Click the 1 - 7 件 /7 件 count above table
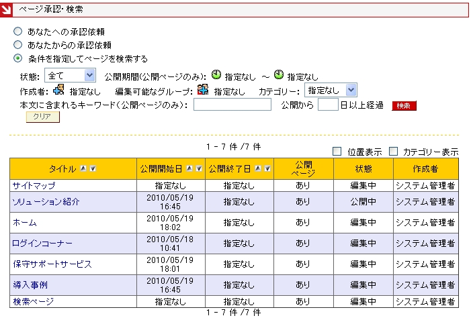This screenshot has height=320, width=471. coord(233,147)
